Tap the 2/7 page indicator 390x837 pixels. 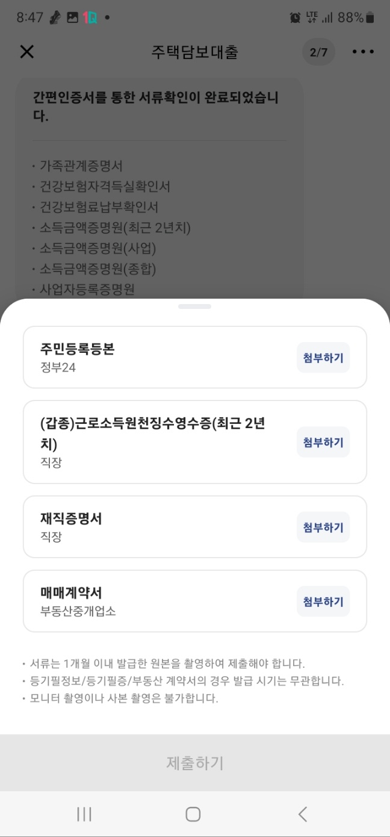tap(318, 52)
